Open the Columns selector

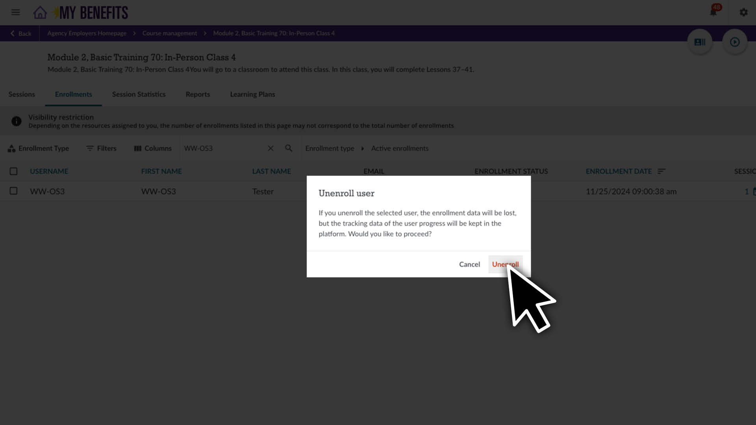pos(153,148)
